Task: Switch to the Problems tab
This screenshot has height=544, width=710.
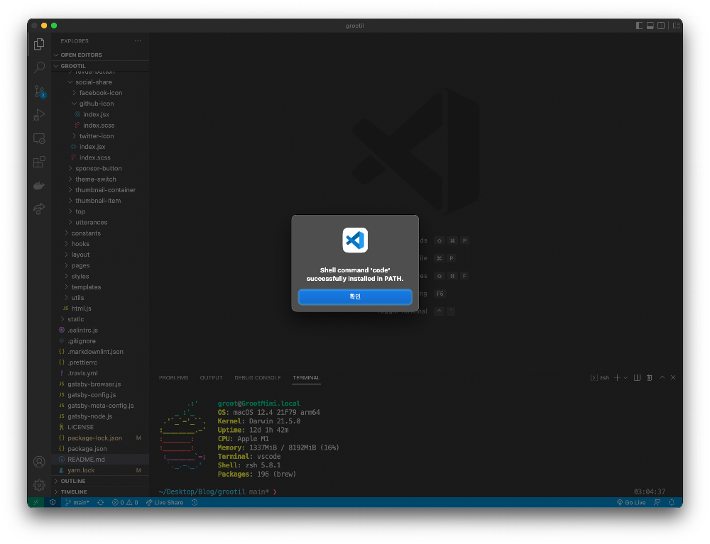Action: [x=173, y=377]
